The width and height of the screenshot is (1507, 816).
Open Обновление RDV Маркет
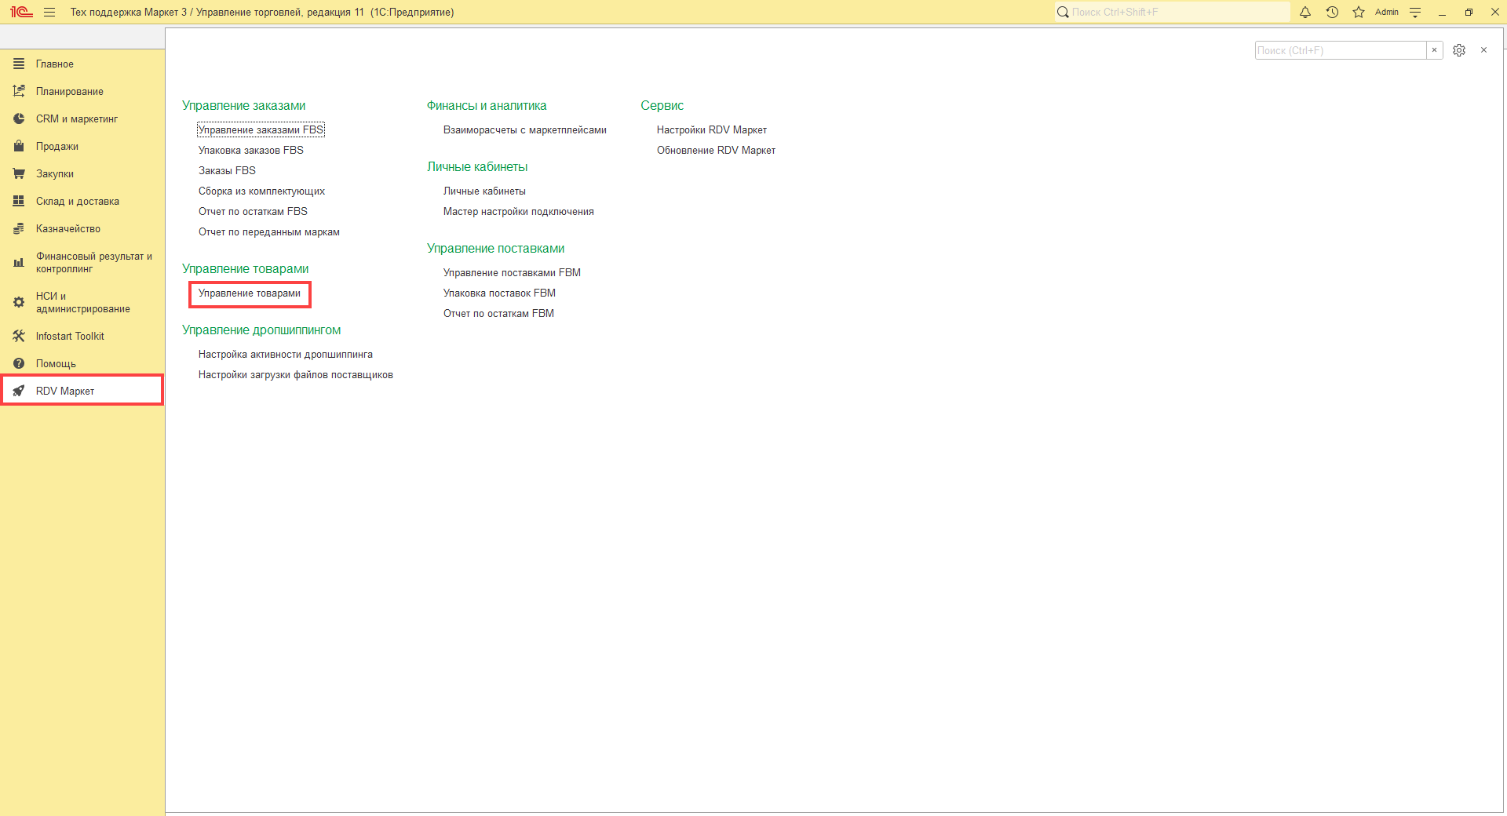coord(716,150)
